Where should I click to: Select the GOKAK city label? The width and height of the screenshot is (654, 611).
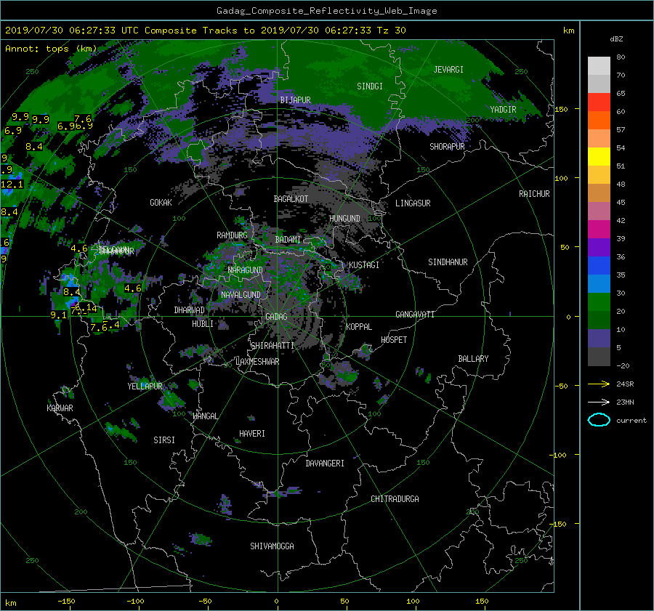point(161,203)
